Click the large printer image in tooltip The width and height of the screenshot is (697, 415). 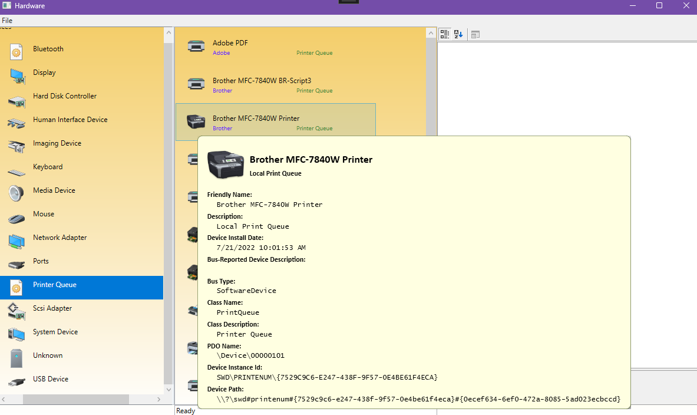226,164
